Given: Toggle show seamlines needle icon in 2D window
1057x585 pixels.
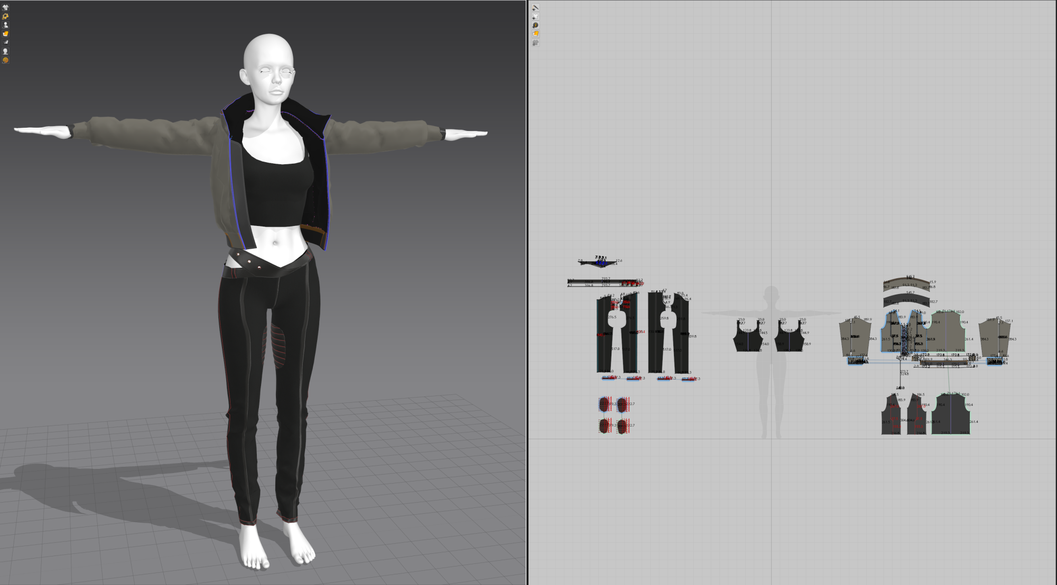Looking at the screenshot, I should coord(535,7).
